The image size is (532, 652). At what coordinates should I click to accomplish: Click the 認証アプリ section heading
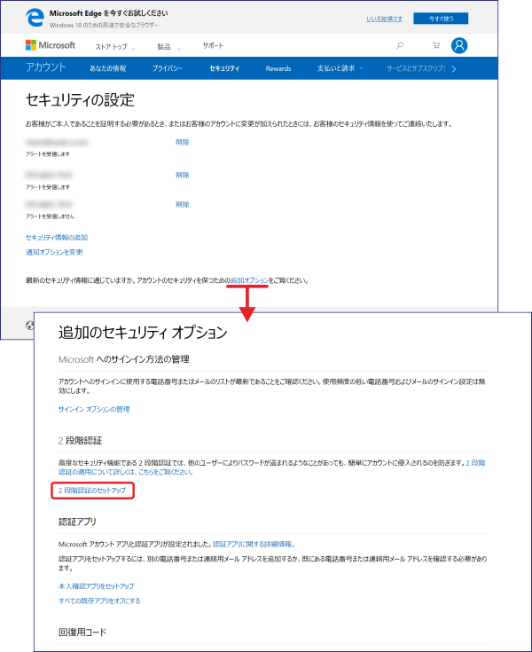click(77, 522)
